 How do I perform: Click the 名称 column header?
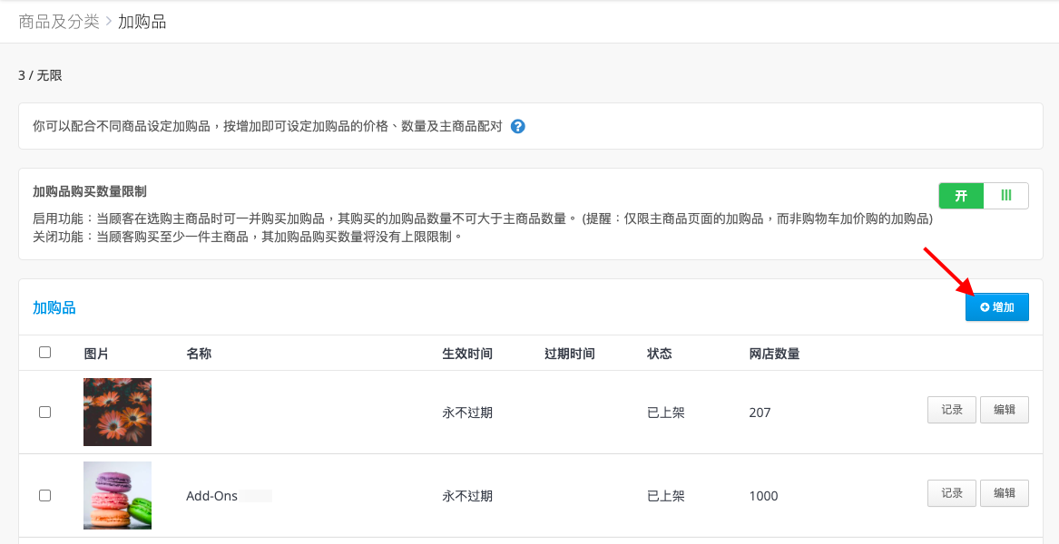click(x=200, y=353)
